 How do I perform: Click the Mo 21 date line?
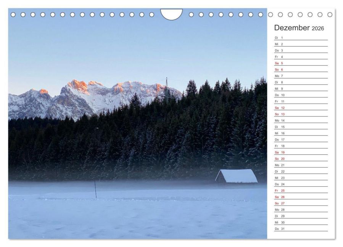301,165
